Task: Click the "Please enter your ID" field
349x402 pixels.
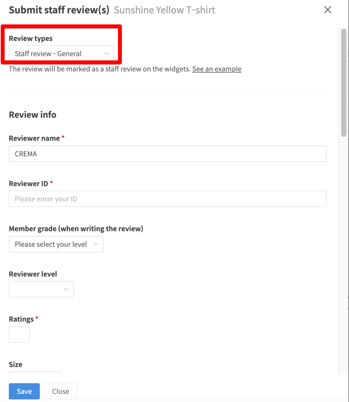Action: pos(167,199)
